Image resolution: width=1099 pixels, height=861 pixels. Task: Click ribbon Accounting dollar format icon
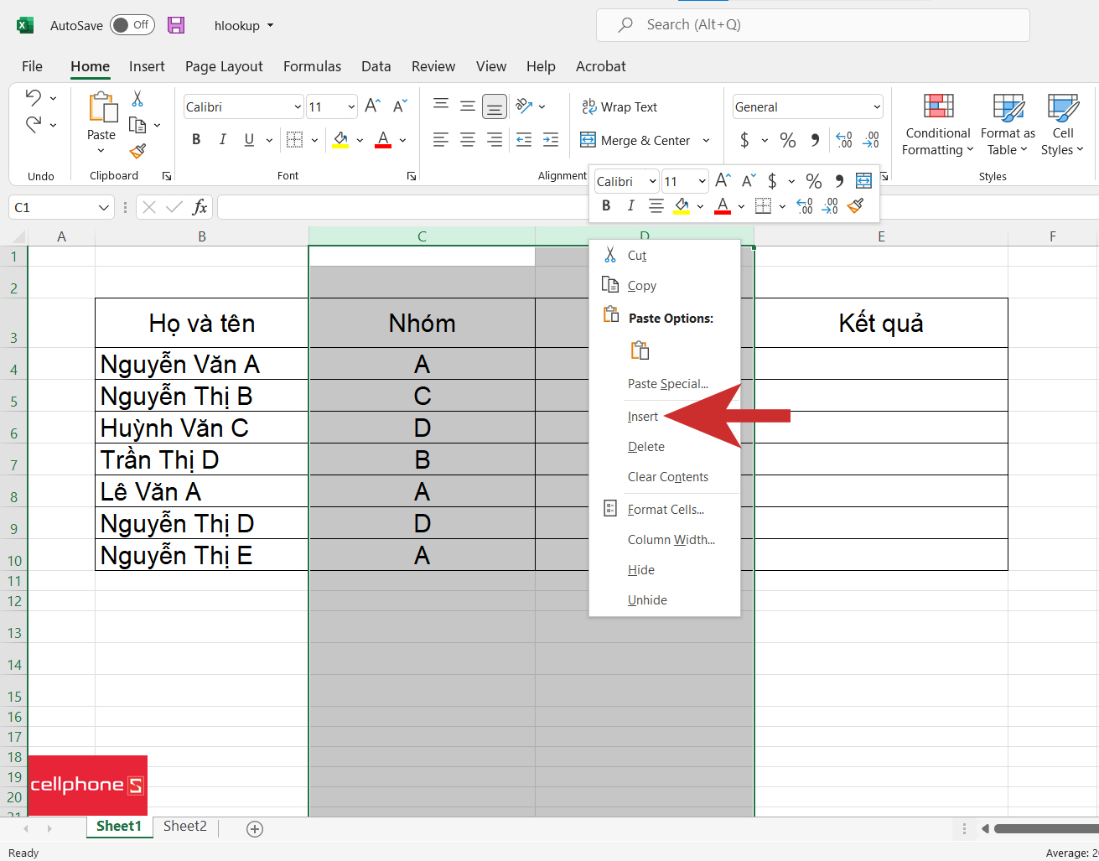click(x=744, y=140)
